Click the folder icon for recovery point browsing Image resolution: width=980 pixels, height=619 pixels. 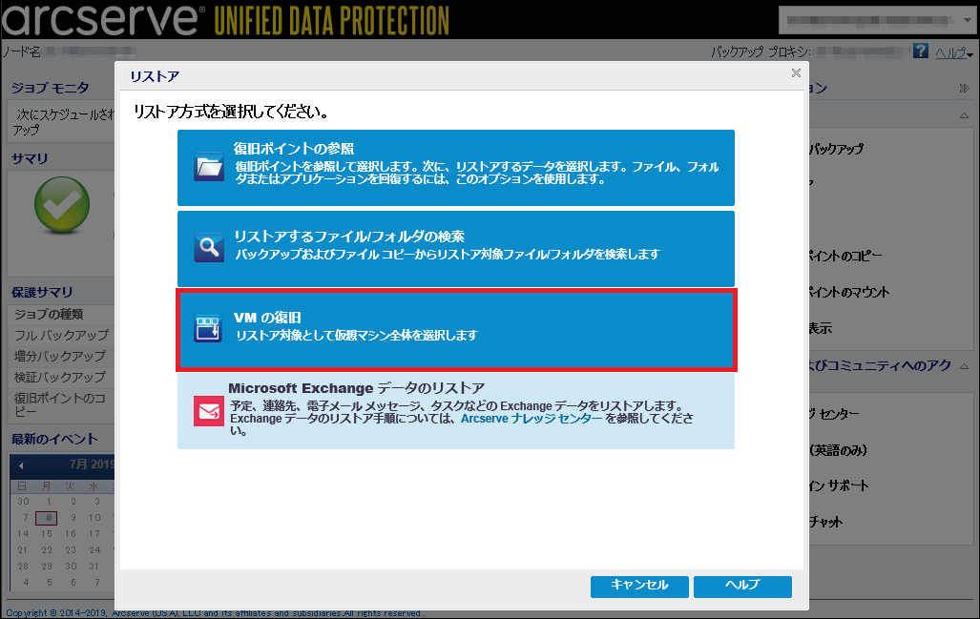pyautogui.click(x=209, y=167)
